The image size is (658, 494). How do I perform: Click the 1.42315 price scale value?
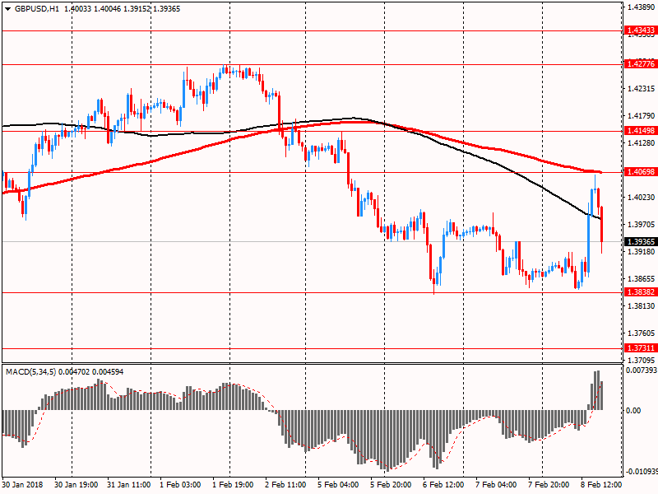point(642,89)
